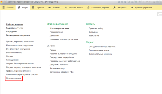Open the bold Сотрудники link
Image resolution: width=162 pixels, height=94 pixels.
pos(12,32)
